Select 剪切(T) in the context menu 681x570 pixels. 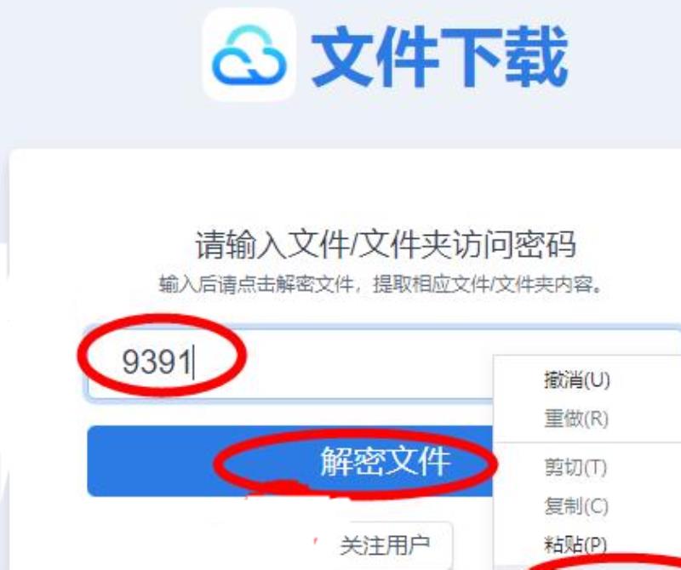coord(575,468)
